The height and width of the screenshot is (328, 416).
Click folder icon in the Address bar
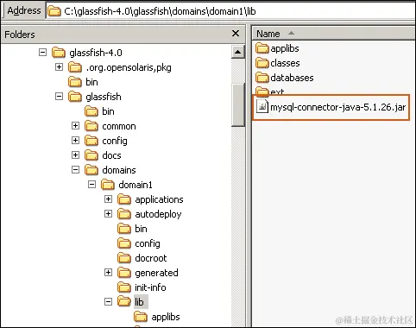(x=54, y=11)
